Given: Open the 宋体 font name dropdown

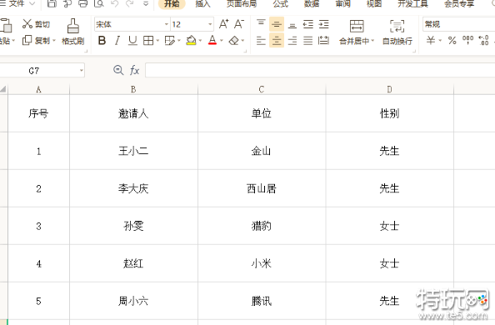Looking at the screenshot, I should coord(167,24).
